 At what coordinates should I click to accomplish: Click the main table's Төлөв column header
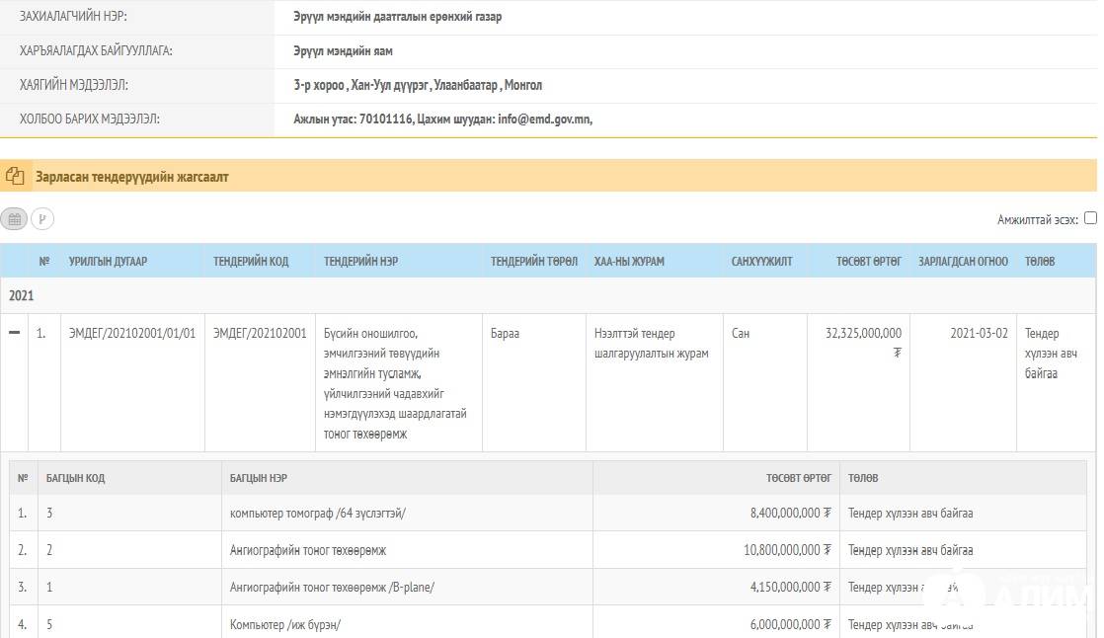coord(1039,262)
